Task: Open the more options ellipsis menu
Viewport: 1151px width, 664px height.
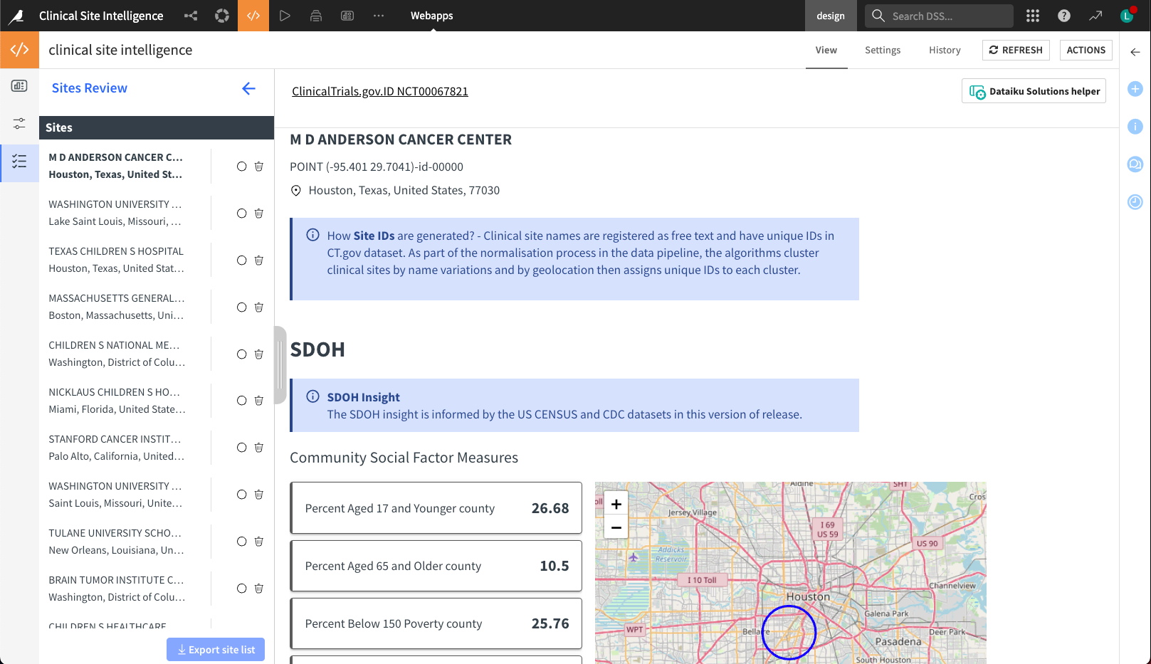Action: [378, 15]
